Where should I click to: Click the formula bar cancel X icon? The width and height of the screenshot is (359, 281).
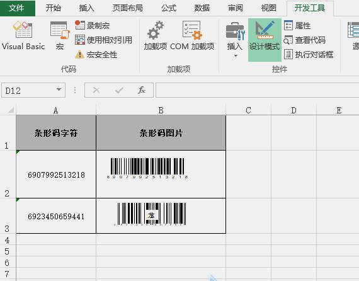point(96,90)
